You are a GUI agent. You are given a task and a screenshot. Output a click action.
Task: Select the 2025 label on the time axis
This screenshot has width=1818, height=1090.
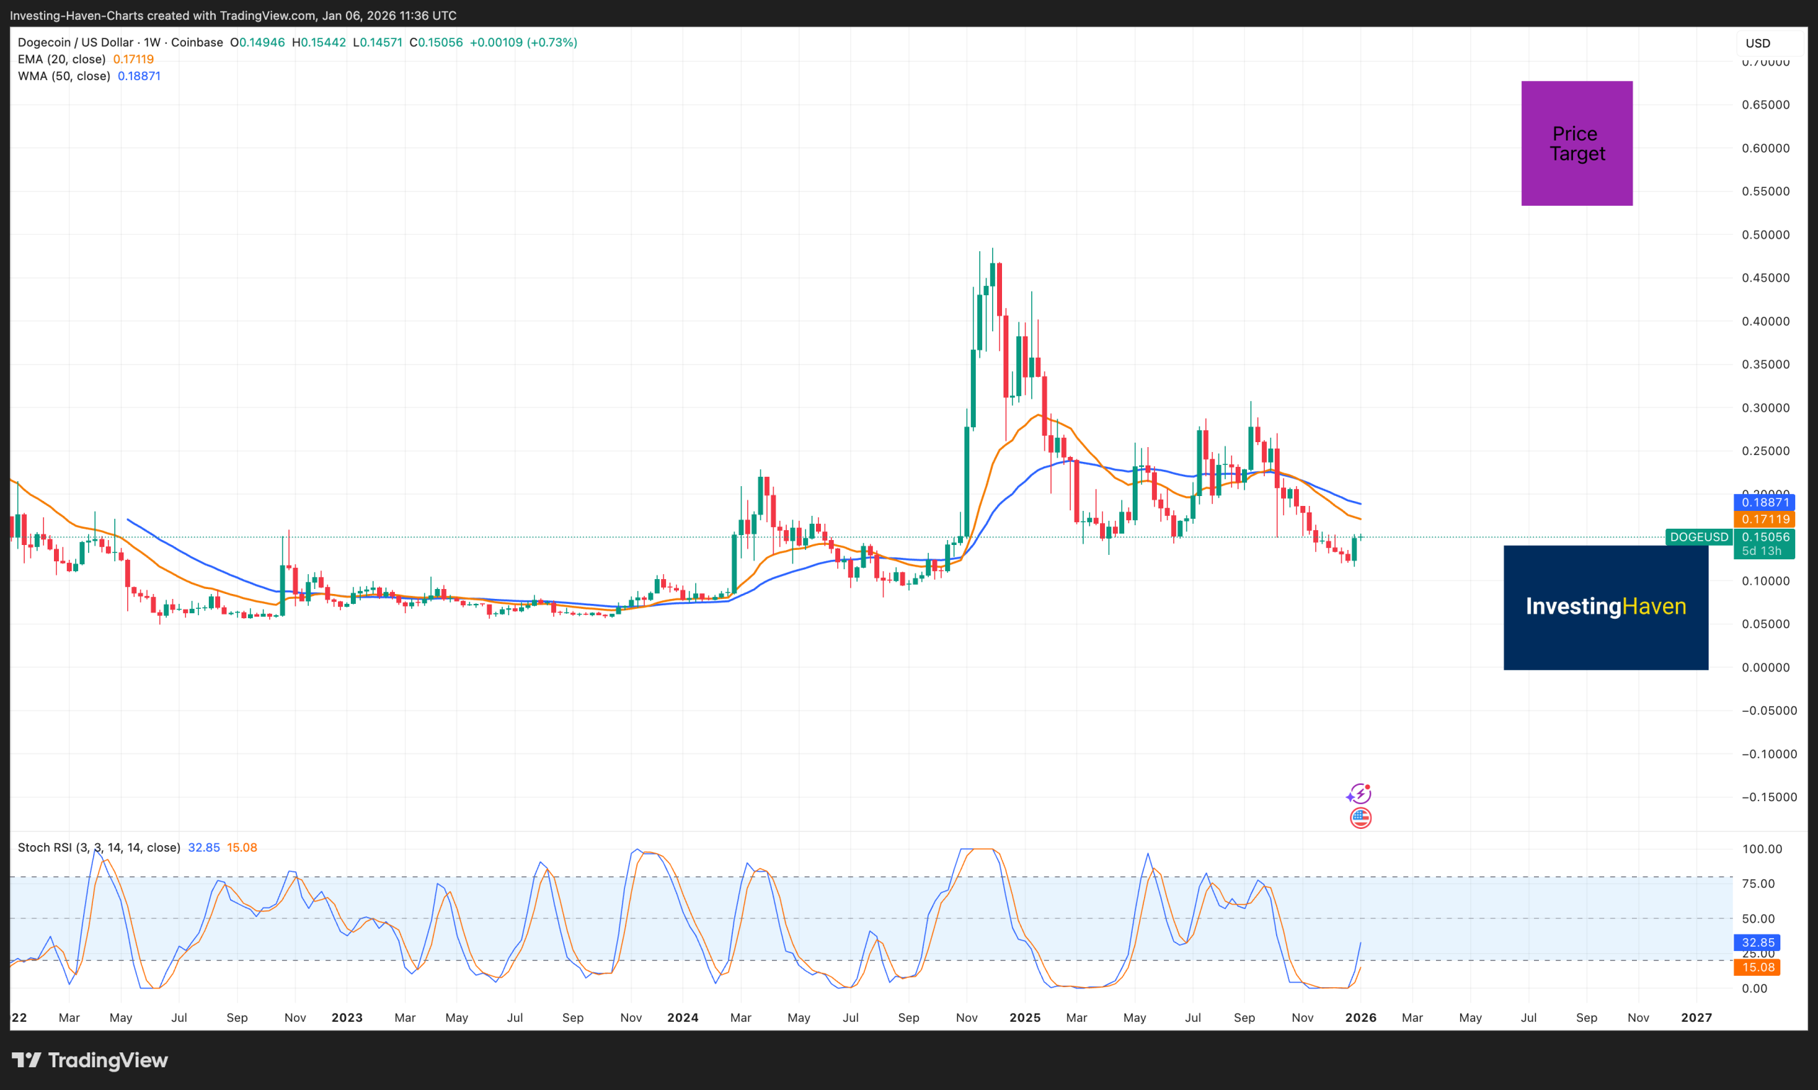click(1025, 1018)
